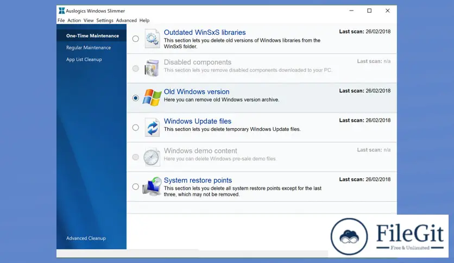Image resolution: width=454 pixels, height=263 pixels.
Task: Close the Auslogics Windows Slimmer window
Action: tap(387, 11)
